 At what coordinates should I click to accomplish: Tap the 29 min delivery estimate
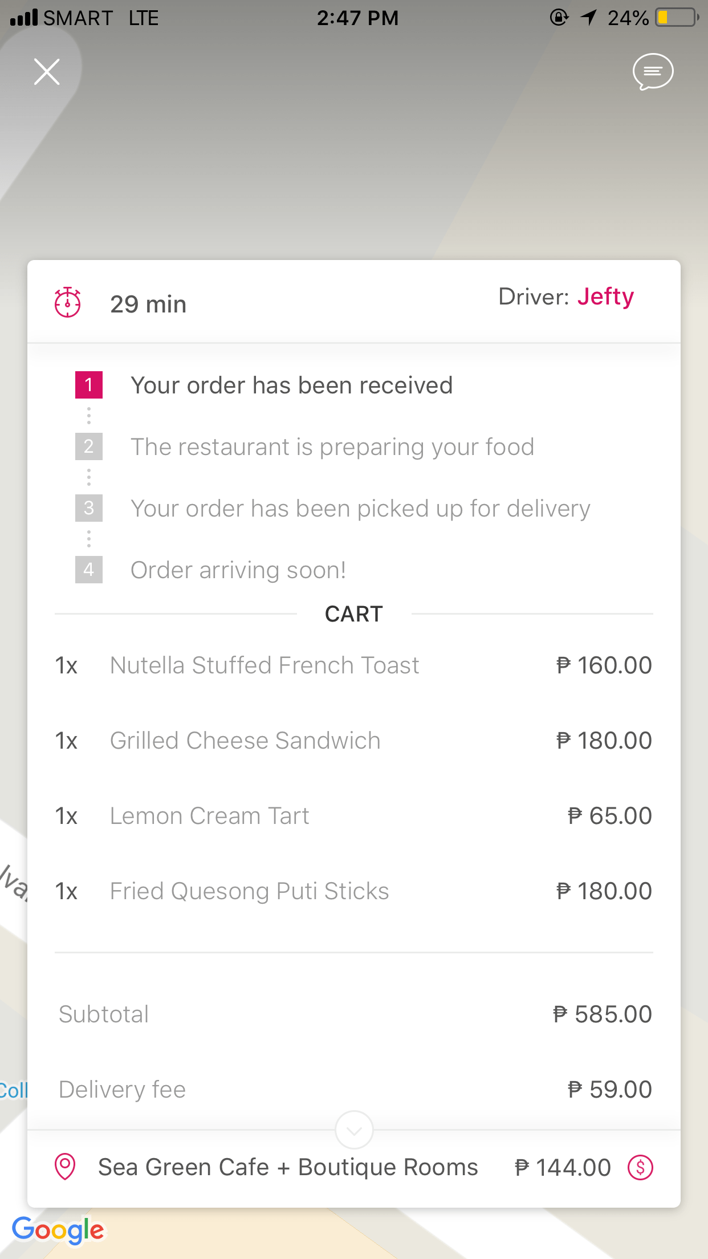pos(148,304)
